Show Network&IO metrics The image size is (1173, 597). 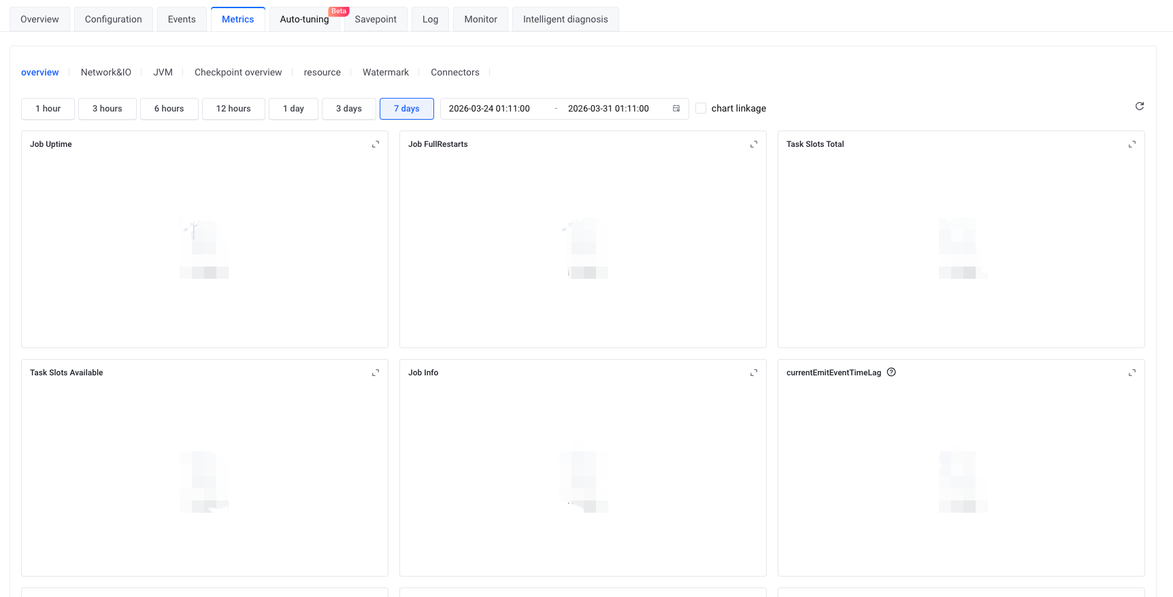coord(106,72)
